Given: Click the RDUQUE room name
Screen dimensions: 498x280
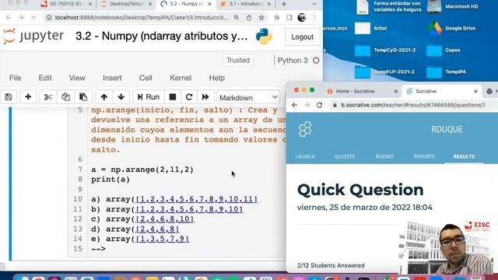Looking at the screenshot, I should (447, 129).
